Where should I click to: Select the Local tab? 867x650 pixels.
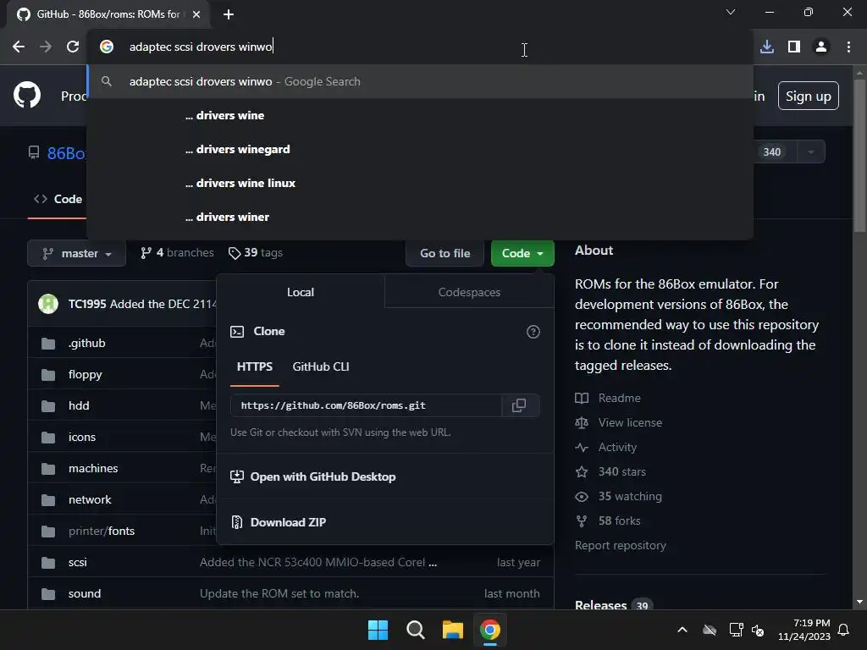(301, 292)
